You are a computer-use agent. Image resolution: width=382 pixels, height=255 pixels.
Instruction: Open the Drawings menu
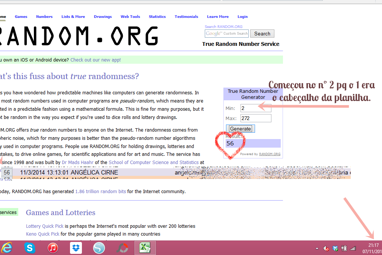[103, 17]
